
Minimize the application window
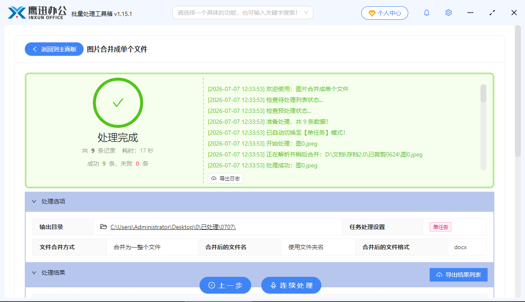(x=470, y=13)
